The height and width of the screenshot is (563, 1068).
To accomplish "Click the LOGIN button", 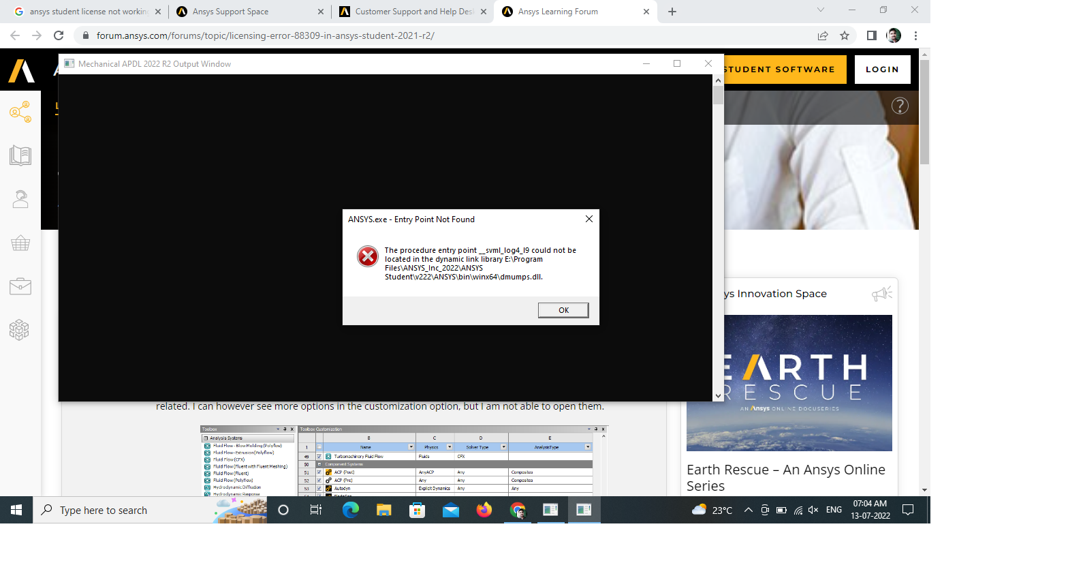I will (882, 70).
